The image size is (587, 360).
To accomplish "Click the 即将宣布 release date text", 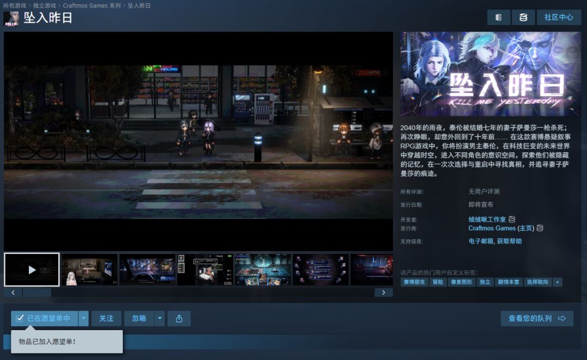I will (x=480, y=204).
